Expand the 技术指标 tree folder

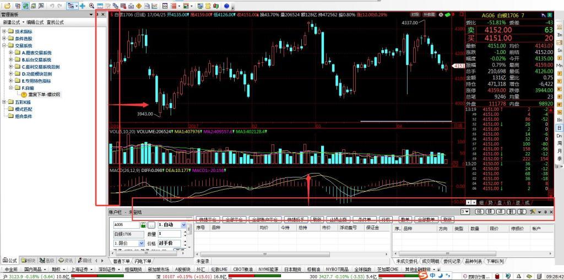[x=4, y=31]
